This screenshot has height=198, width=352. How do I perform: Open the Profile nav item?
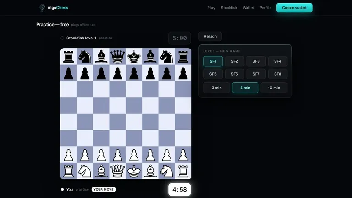265,8
